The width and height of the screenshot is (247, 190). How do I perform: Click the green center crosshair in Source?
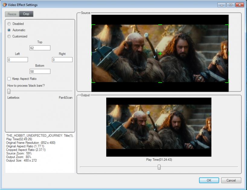coord(160,54)
